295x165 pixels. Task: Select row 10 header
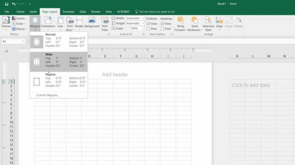point(11,122)
